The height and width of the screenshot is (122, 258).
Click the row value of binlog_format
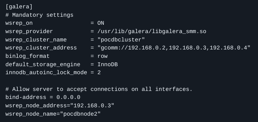[x=102, y=56]
